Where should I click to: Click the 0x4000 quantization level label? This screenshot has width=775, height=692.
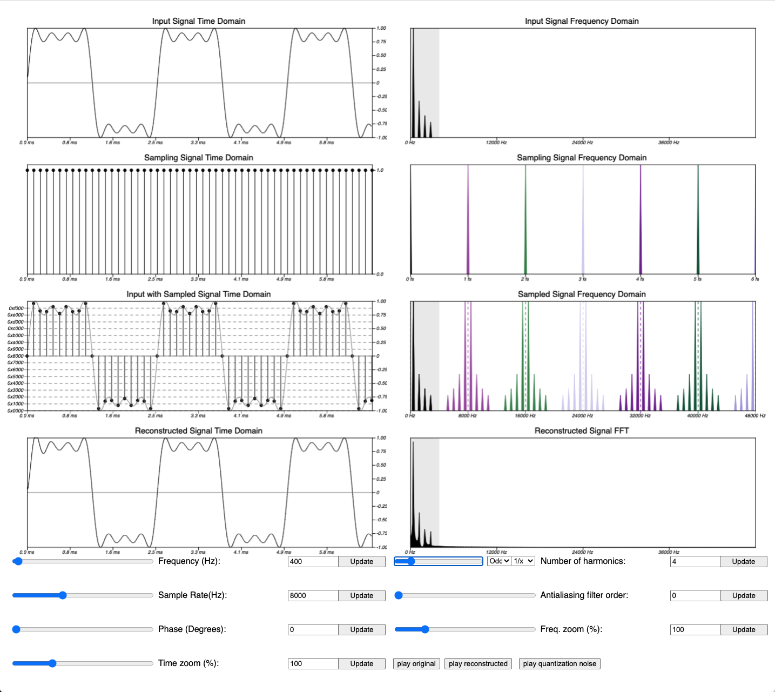16,384
